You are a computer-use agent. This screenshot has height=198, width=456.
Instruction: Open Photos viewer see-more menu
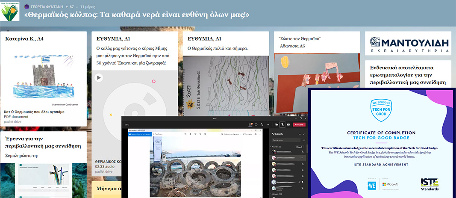click(x=260, y=134)
